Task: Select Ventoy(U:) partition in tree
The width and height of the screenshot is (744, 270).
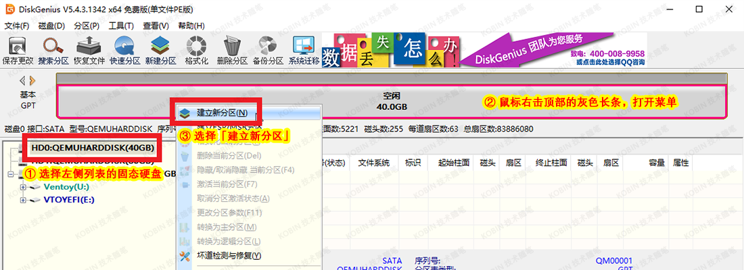Action: (66, 187)
